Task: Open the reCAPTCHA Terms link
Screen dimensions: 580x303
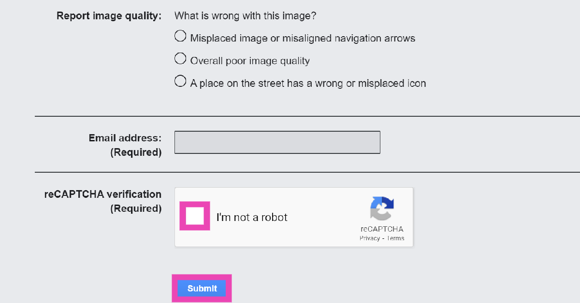Action: [x=395, y=238]
